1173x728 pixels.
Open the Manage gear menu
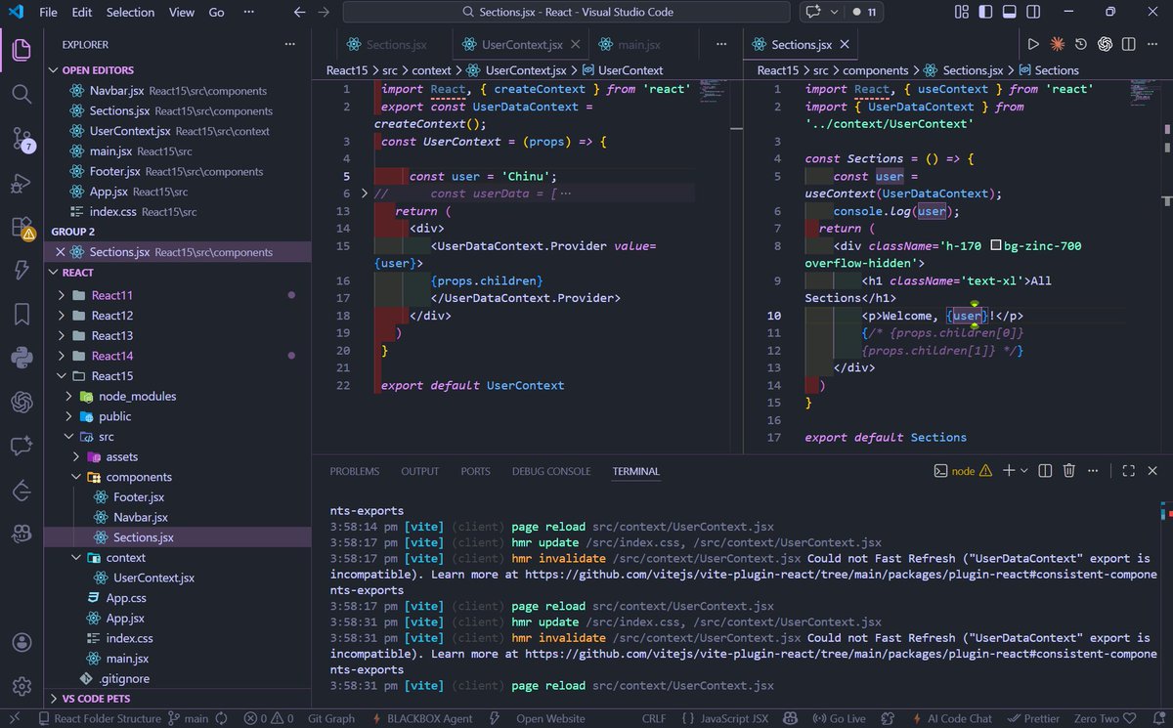click(x=22, y=687)
